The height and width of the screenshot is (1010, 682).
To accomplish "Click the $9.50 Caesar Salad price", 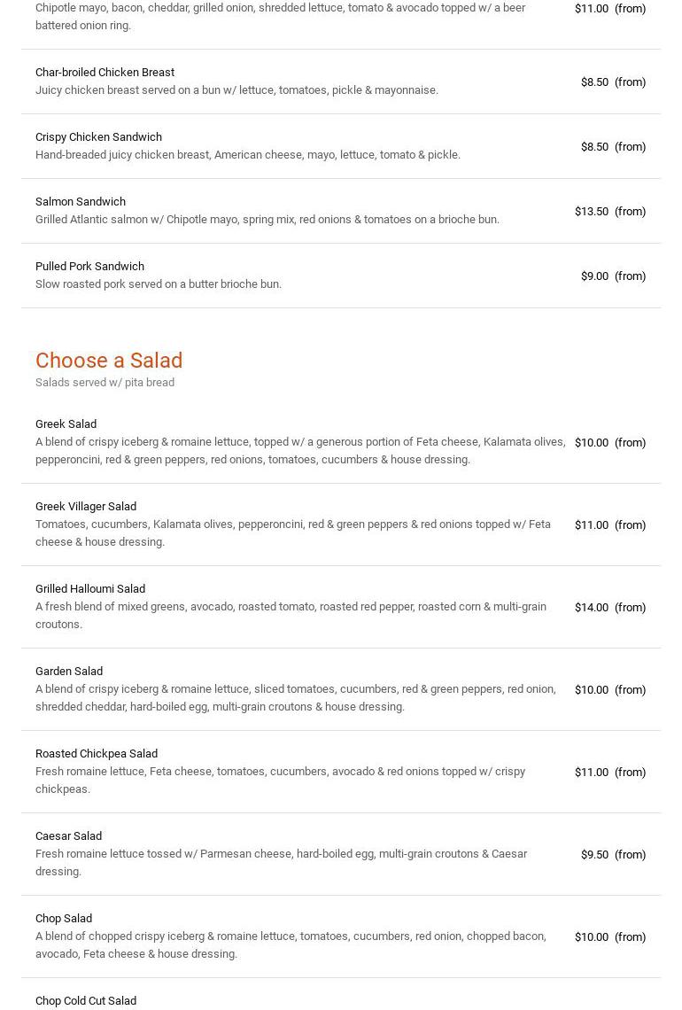I will coord(594,855).
